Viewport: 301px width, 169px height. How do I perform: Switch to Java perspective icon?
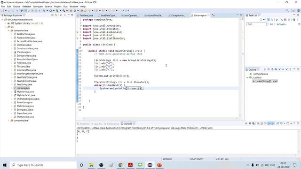(299, 11)
